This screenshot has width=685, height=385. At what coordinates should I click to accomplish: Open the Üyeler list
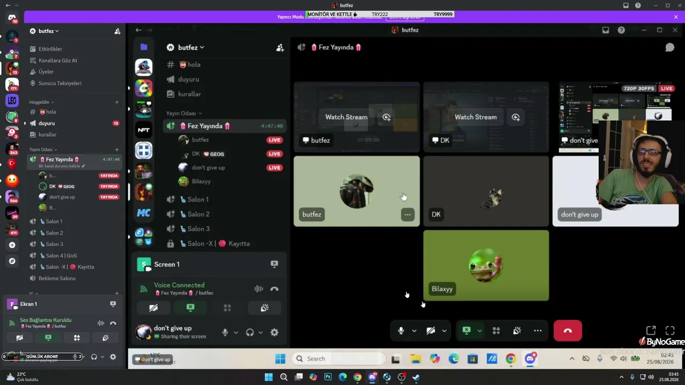click(73, 72)
